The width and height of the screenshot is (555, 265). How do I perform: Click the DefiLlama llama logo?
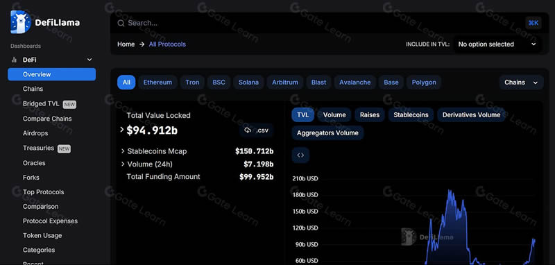pyautogui.click(x=21, y=22)
